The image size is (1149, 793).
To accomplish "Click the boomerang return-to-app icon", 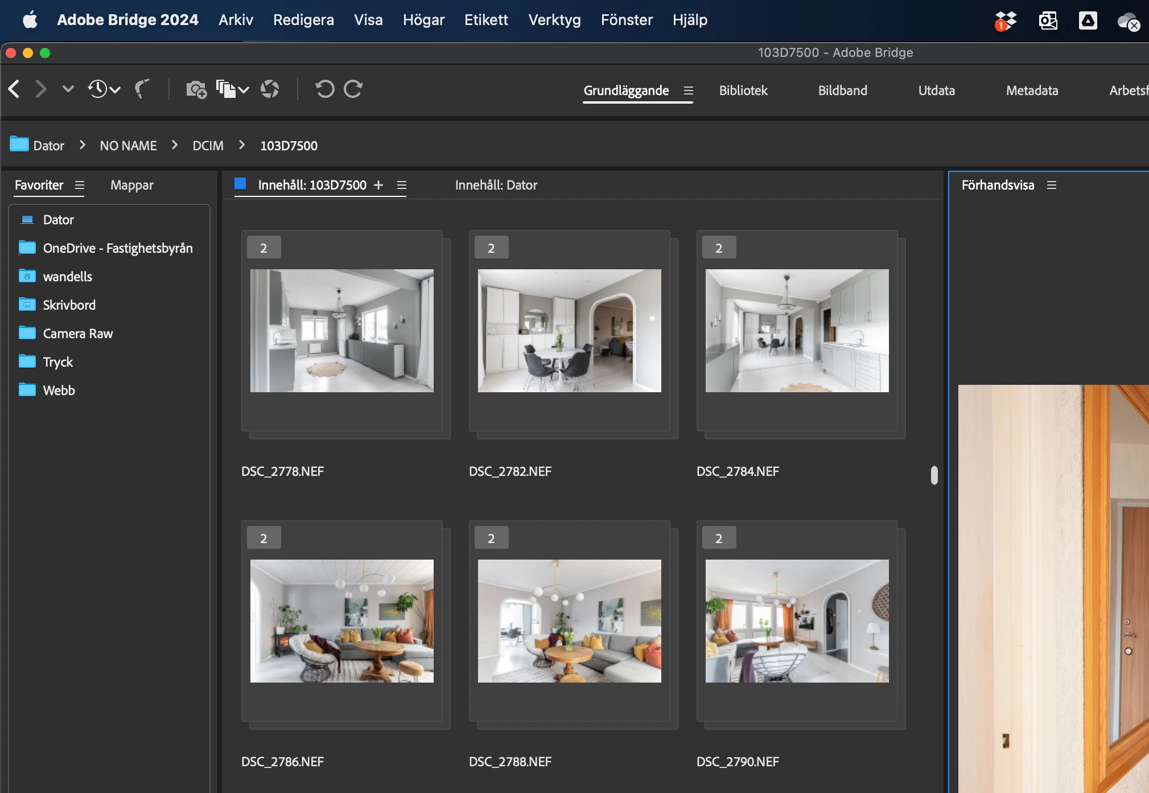I will pos(142,89).
